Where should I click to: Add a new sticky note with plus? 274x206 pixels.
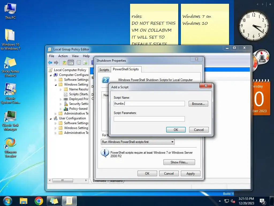coord(270,4)
